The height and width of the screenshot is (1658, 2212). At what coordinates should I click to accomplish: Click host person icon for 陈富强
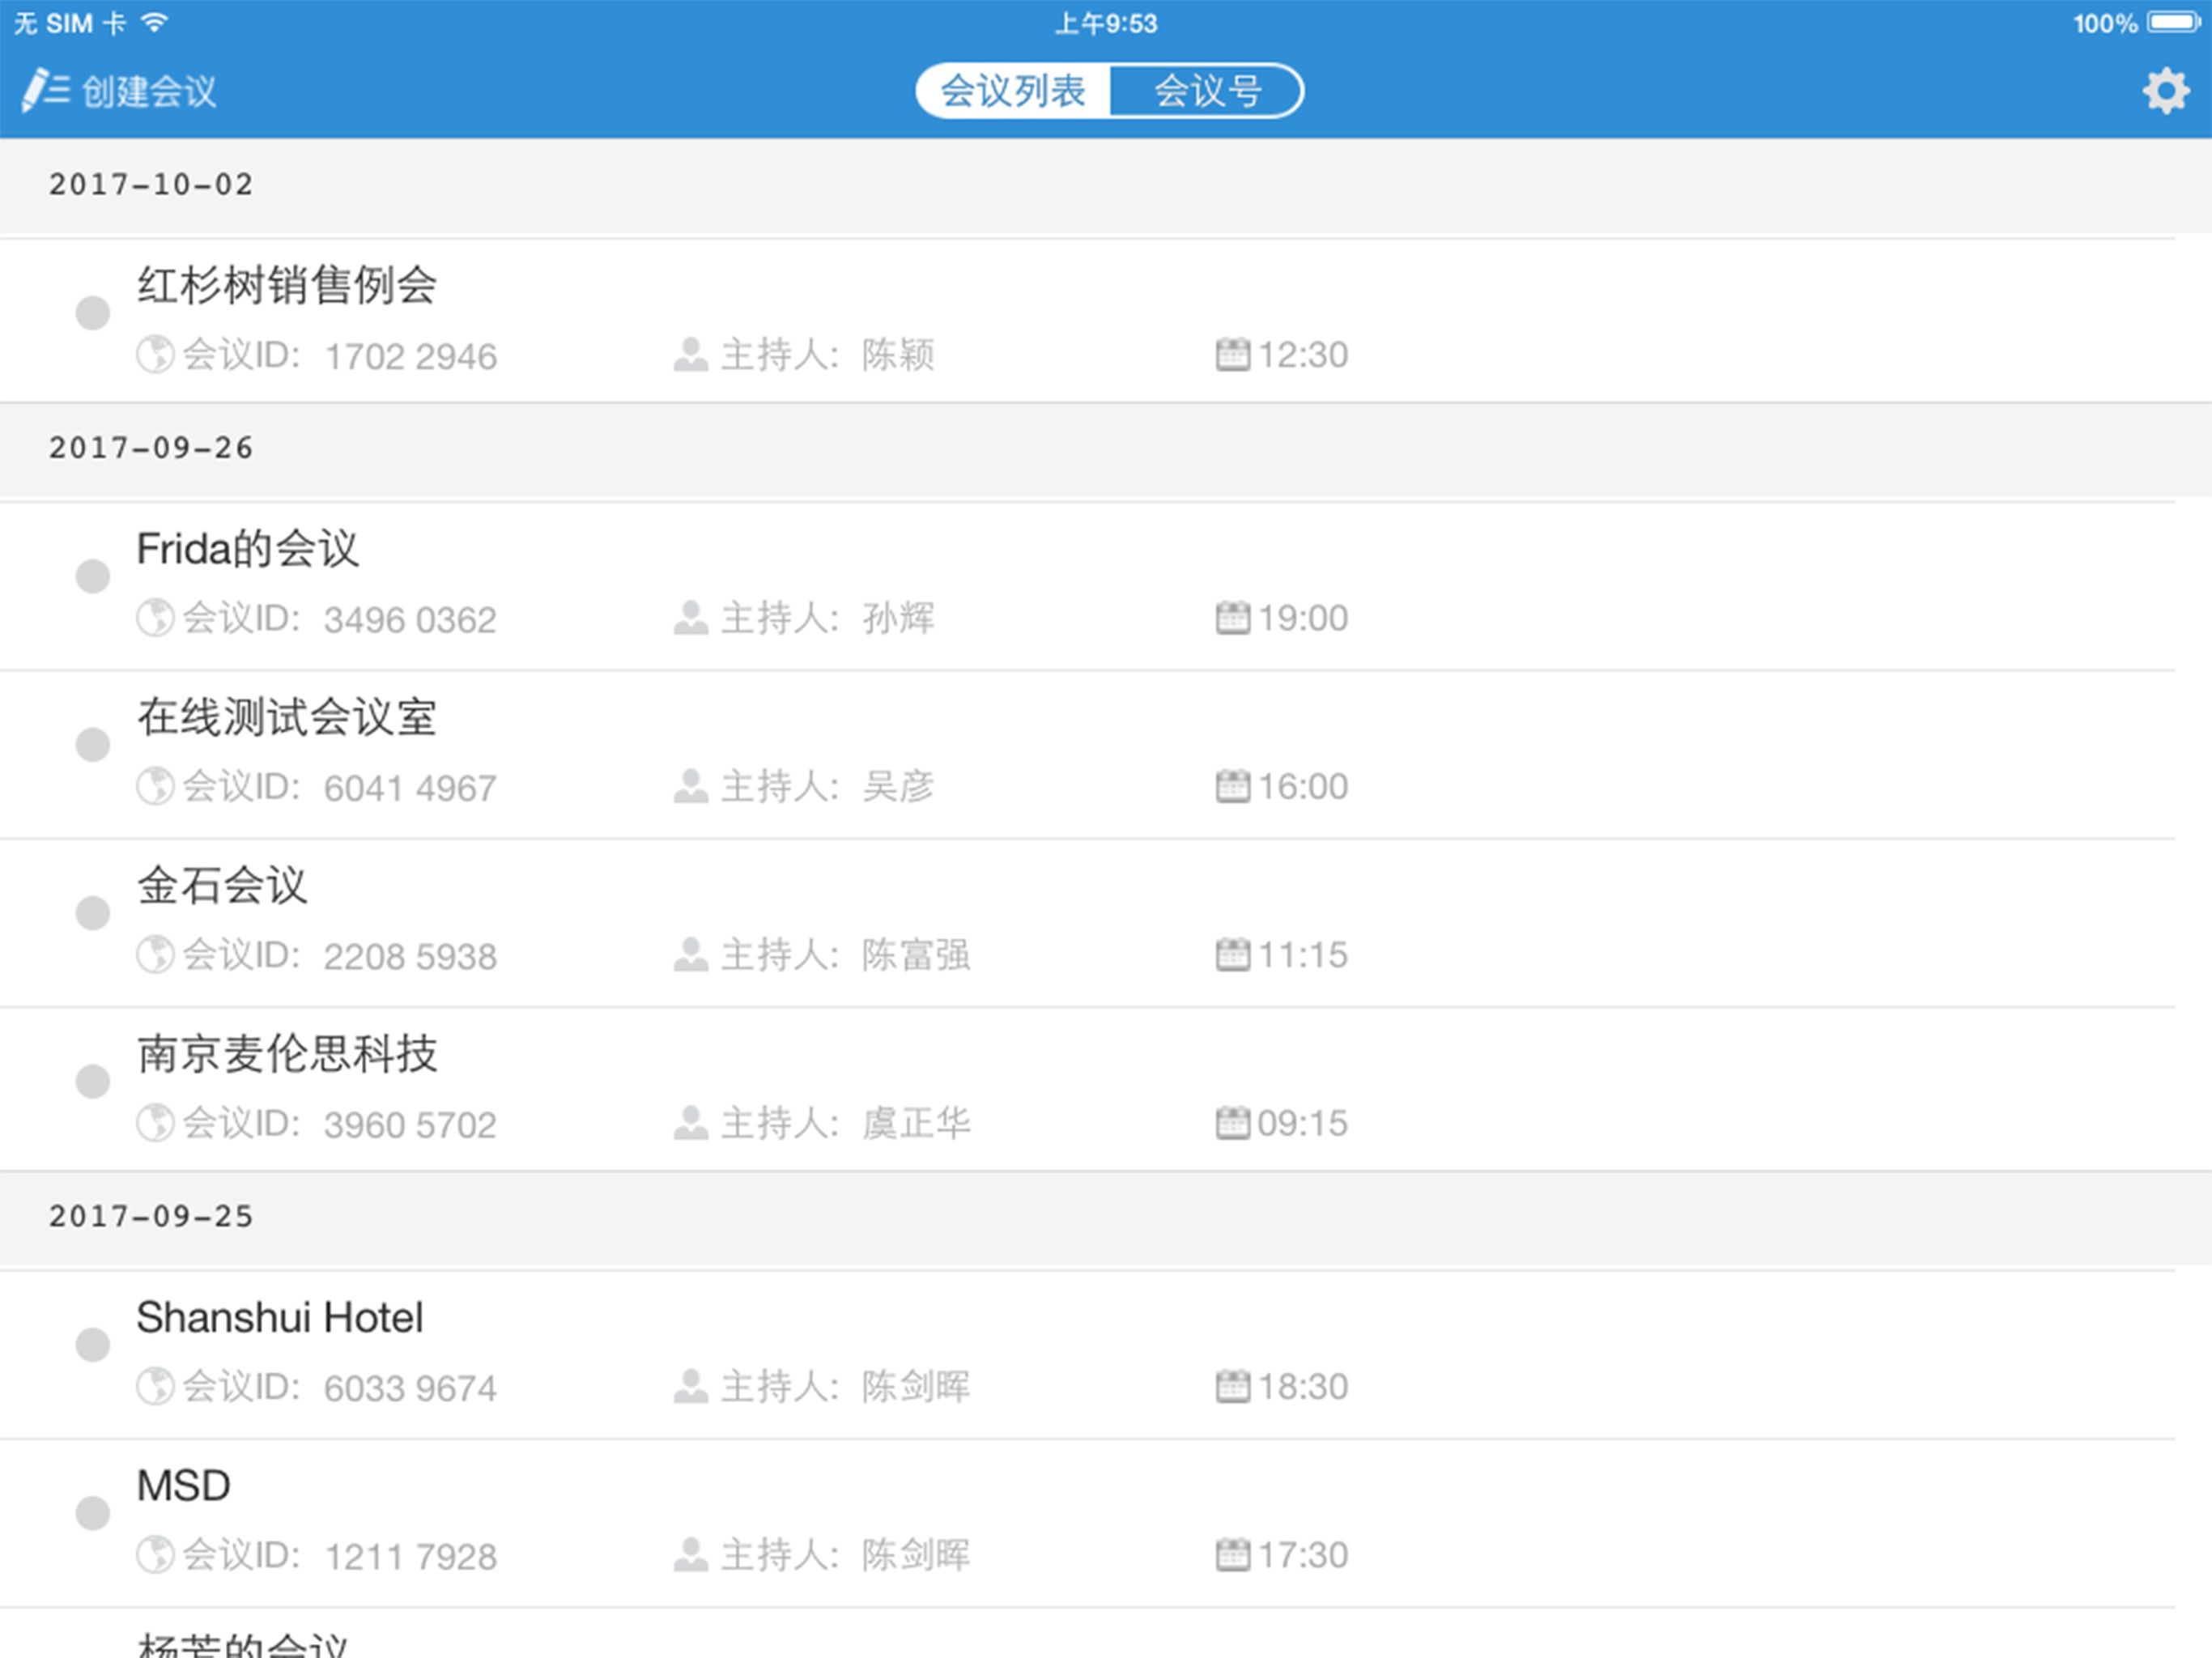[691, 954]
